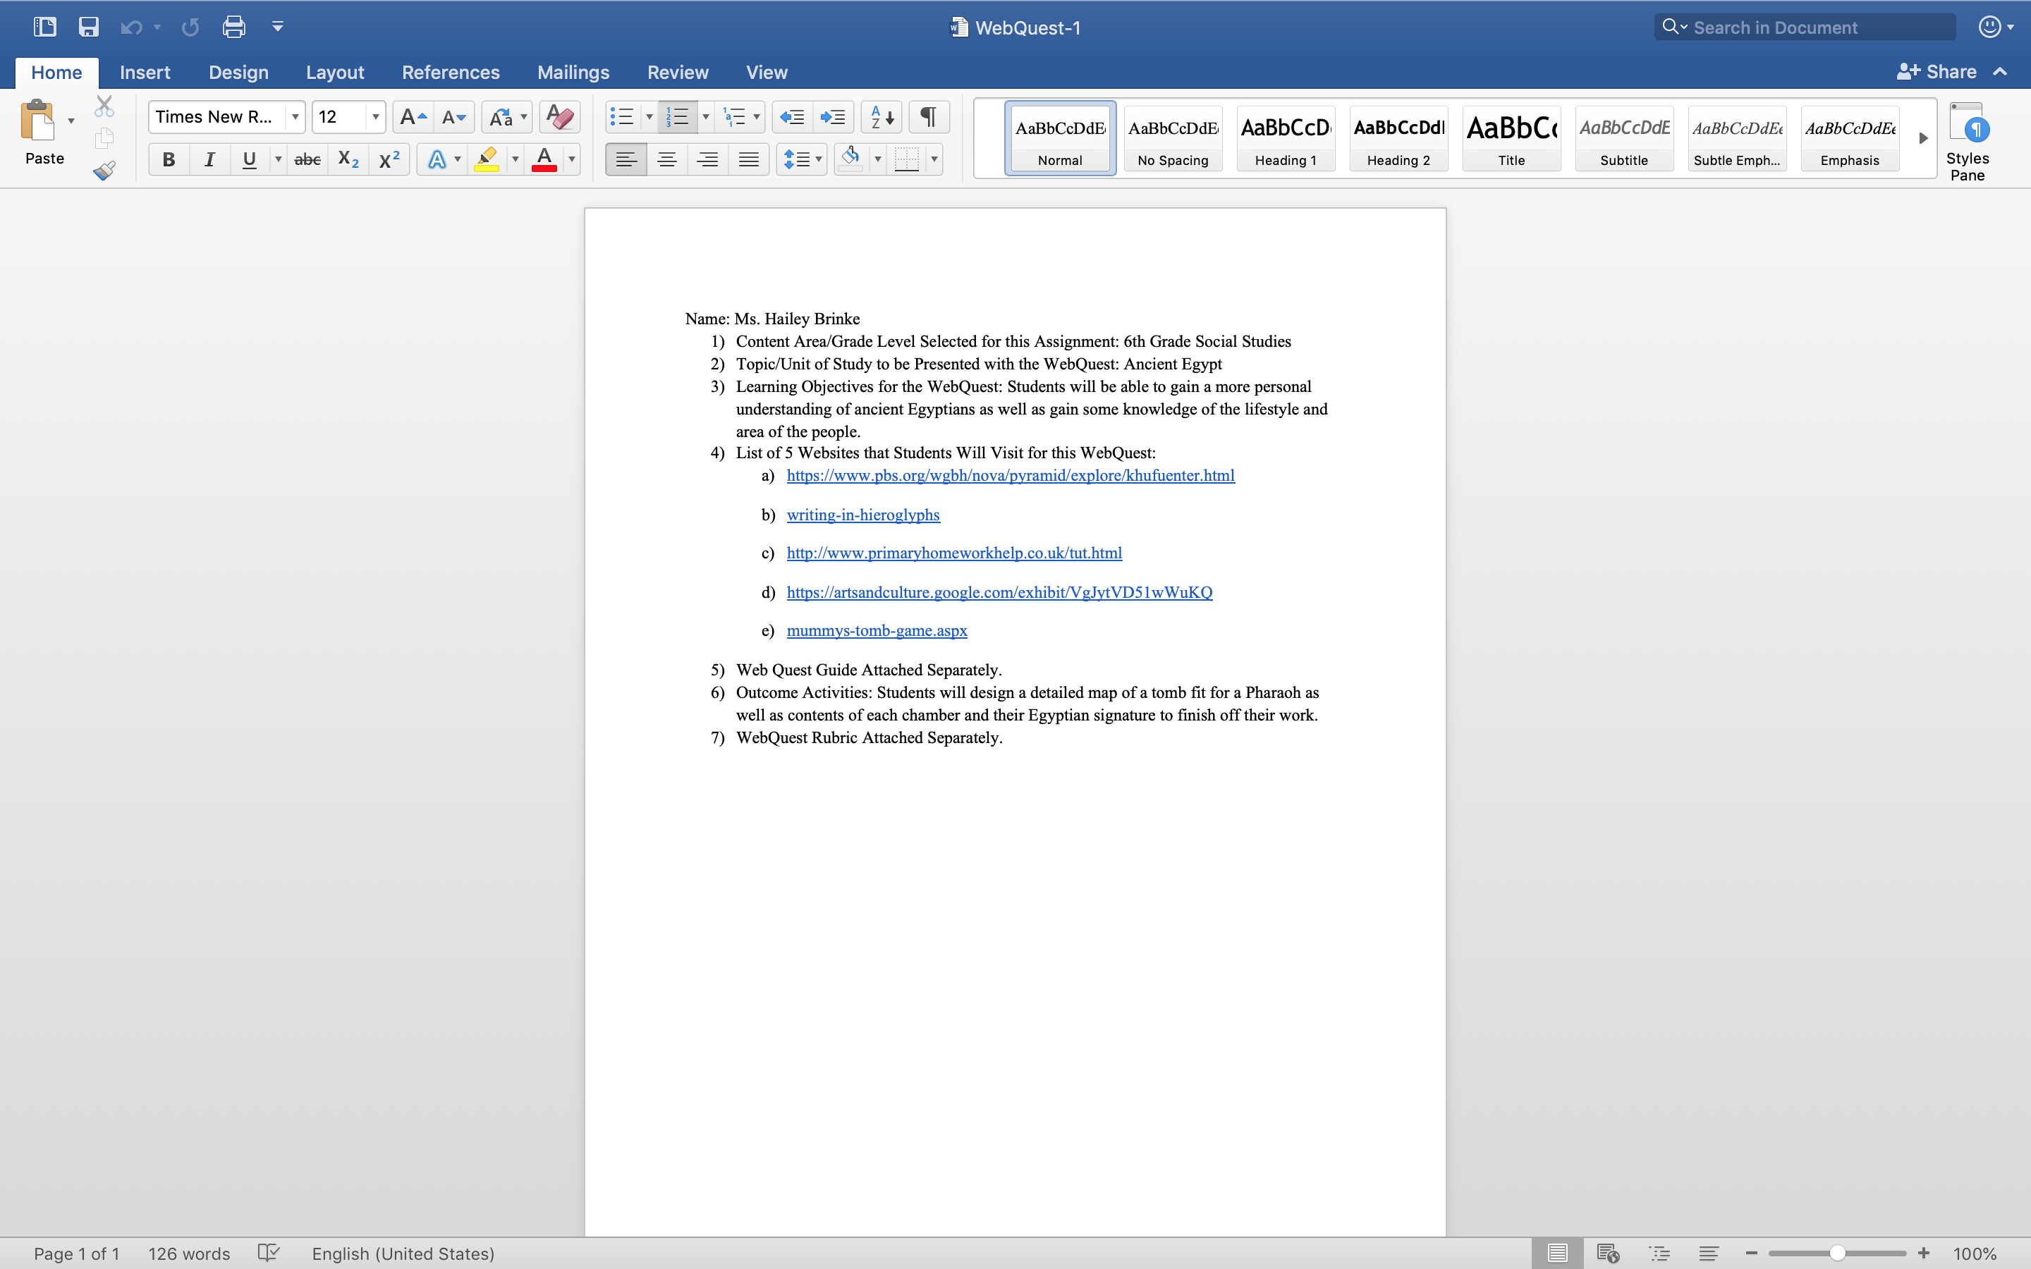Viewport: 2031px width, 1269px height.
Task: Click the Format Painter brush icon
Action: (x=104, y=171)
